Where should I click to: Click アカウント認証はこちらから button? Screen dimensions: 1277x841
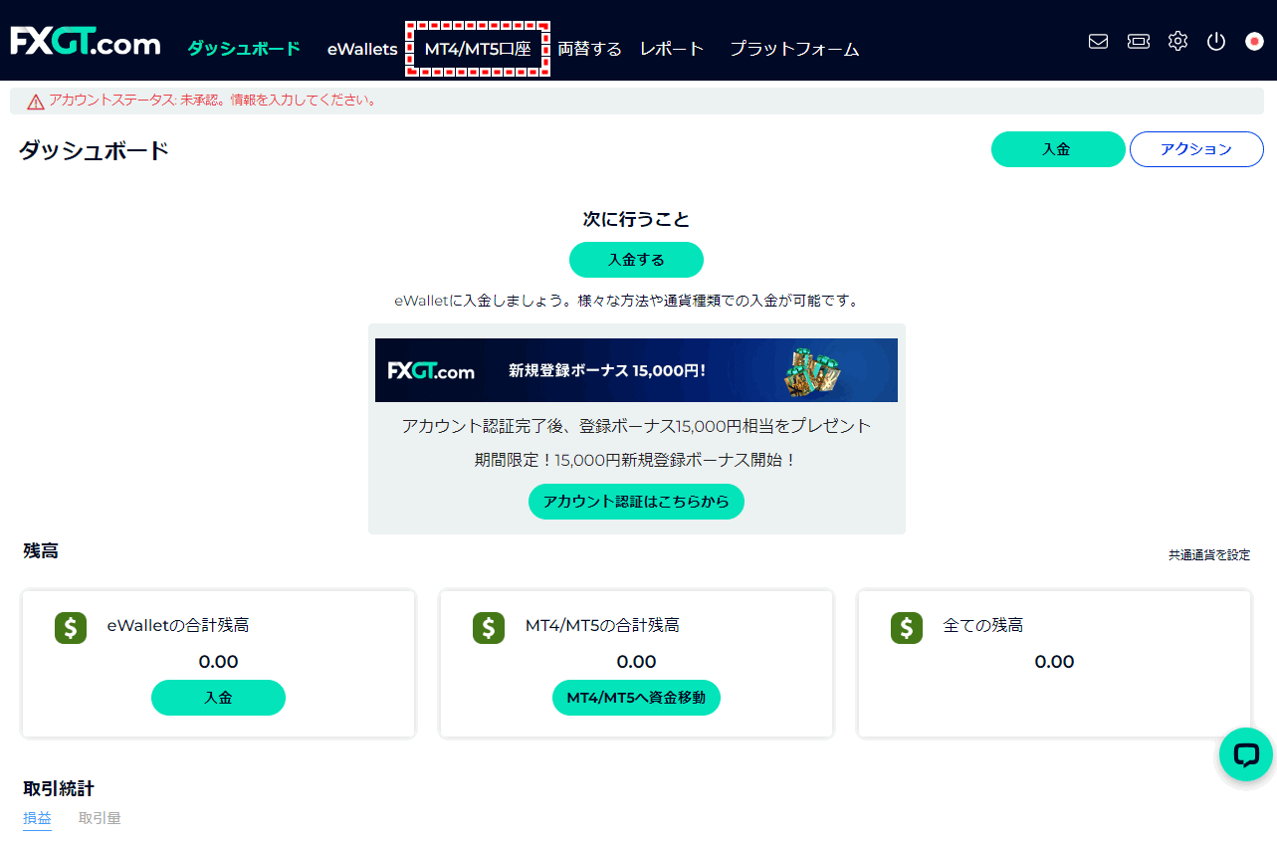tap(636, 502)
